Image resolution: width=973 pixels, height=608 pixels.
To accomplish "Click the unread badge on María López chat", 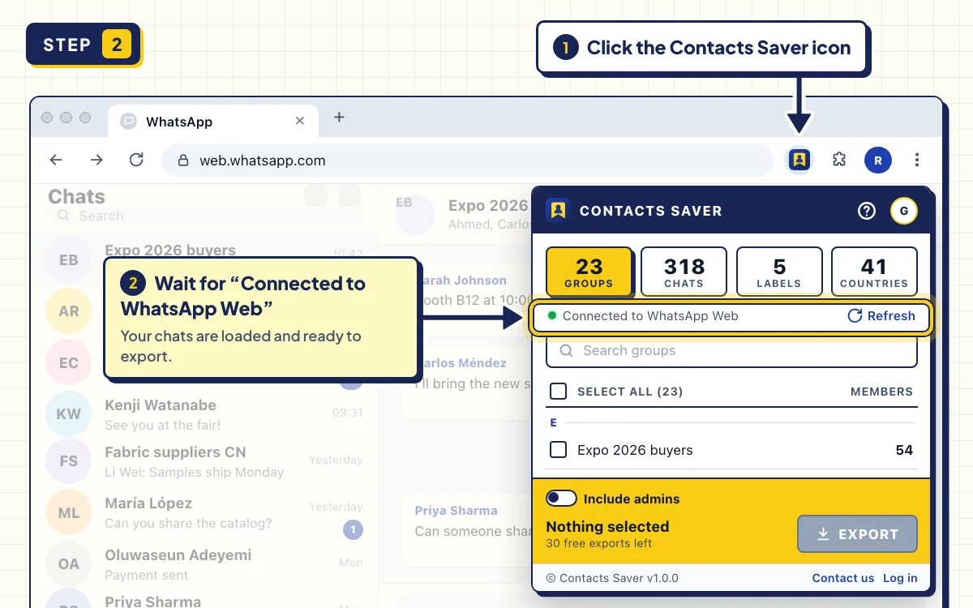I will (352, 530).
